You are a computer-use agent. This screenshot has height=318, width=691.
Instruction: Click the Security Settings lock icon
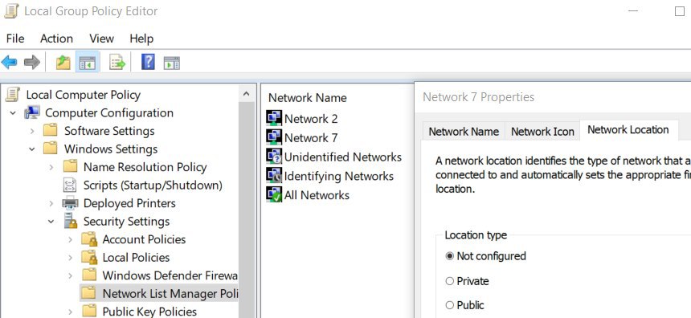coord(70,221)
